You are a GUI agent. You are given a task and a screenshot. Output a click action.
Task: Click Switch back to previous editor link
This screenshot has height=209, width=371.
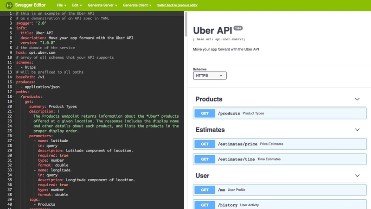(178, 5)
